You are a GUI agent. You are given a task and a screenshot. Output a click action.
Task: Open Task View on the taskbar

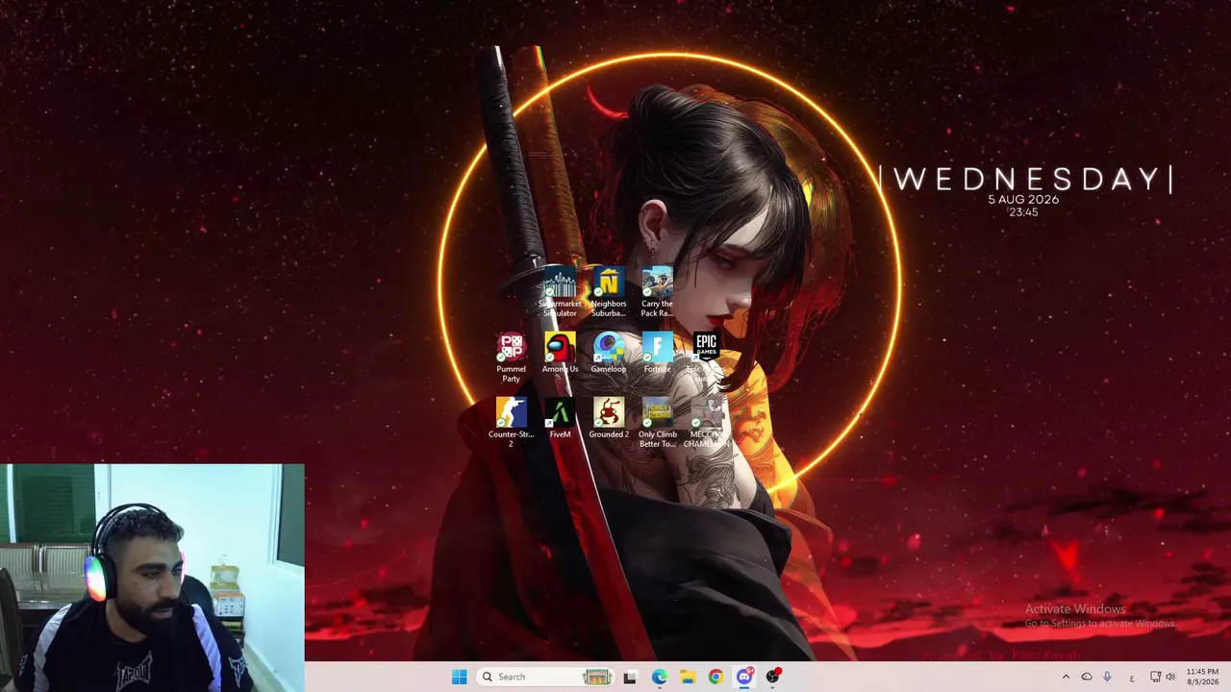(630, 677)
